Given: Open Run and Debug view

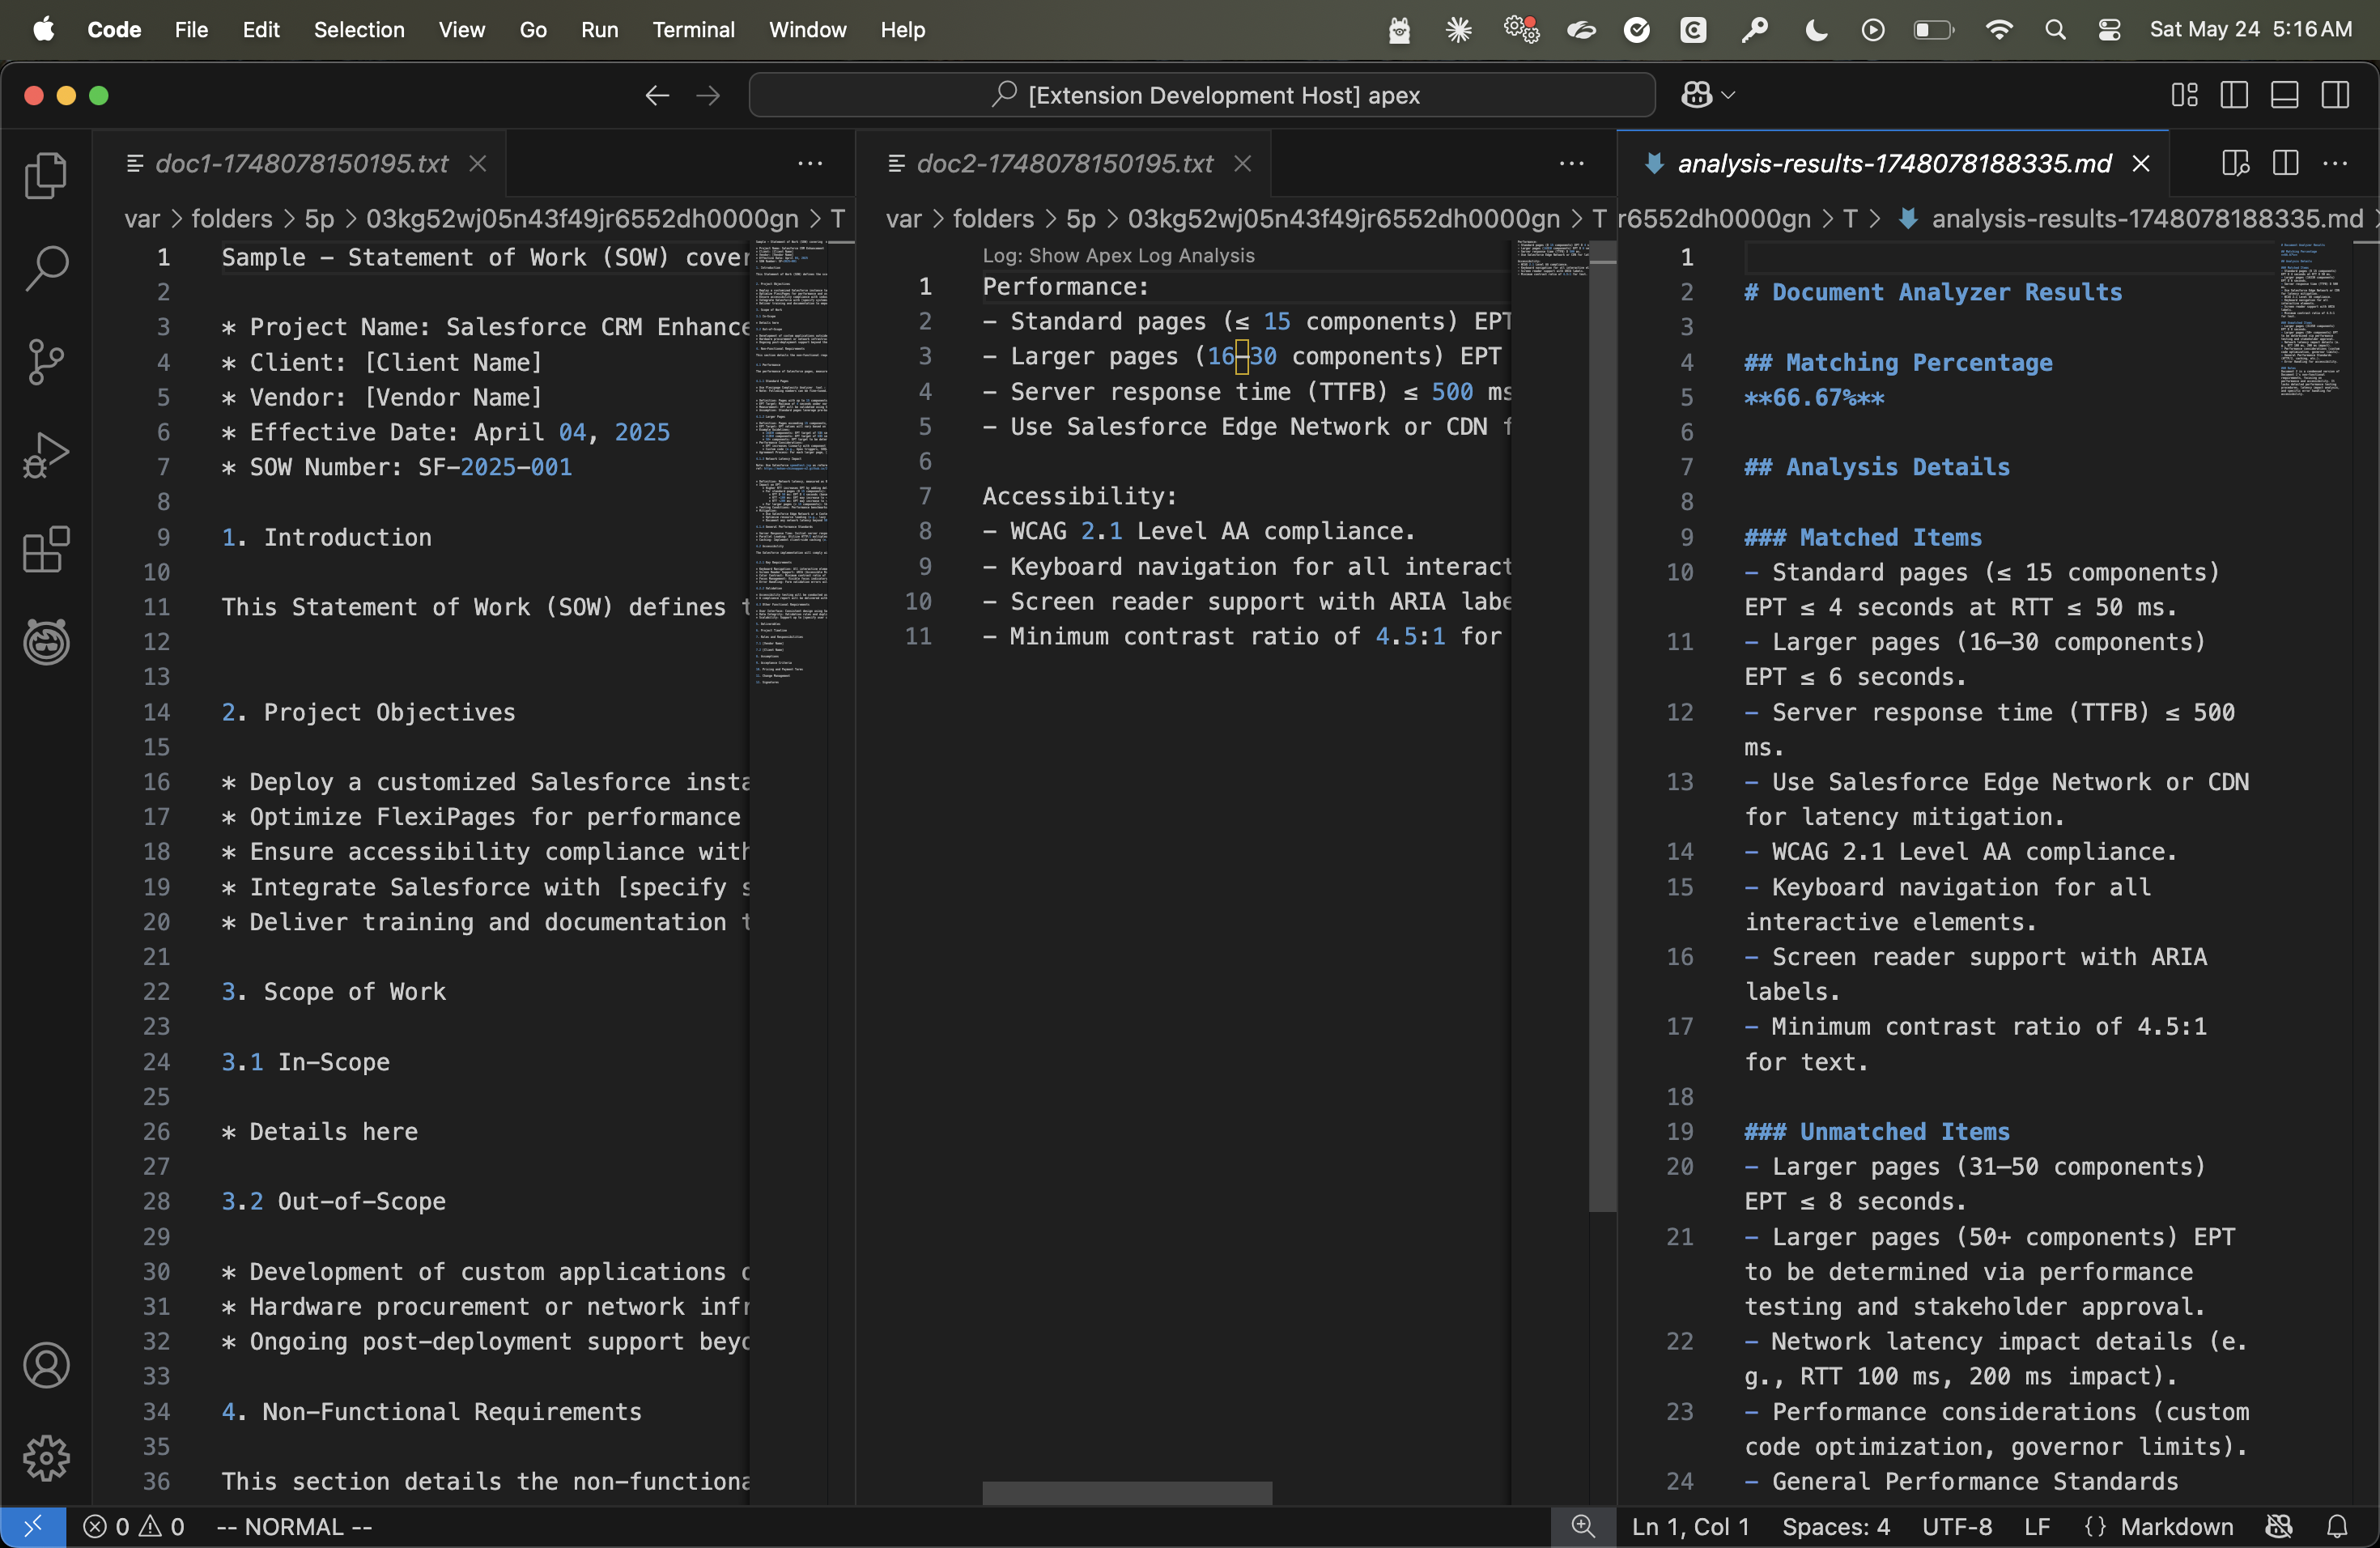Looking at the screenshot, I should tap(46, 456).
